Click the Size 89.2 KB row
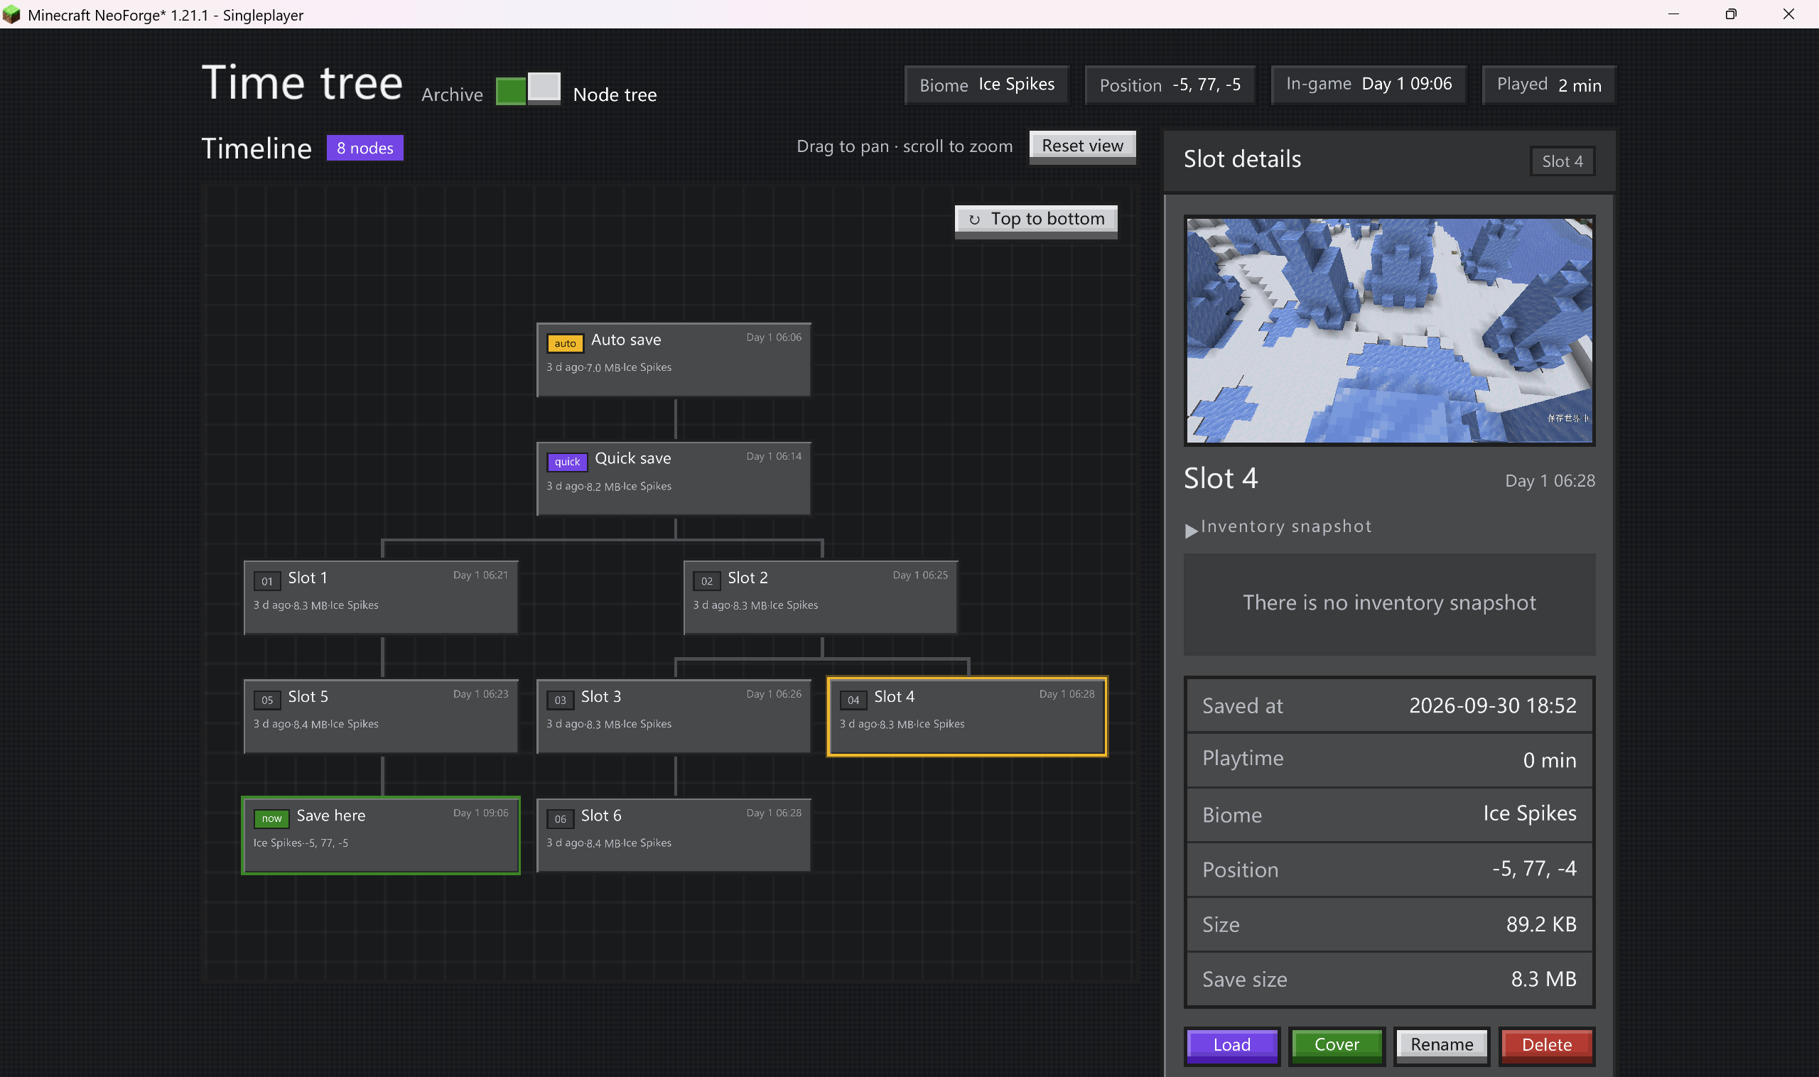Screen dimensions: 1819x1077 [1389, 924]
